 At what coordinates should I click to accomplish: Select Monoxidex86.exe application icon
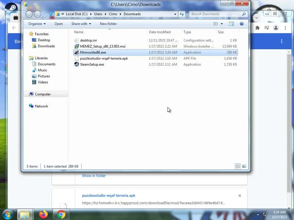(76, 52)
